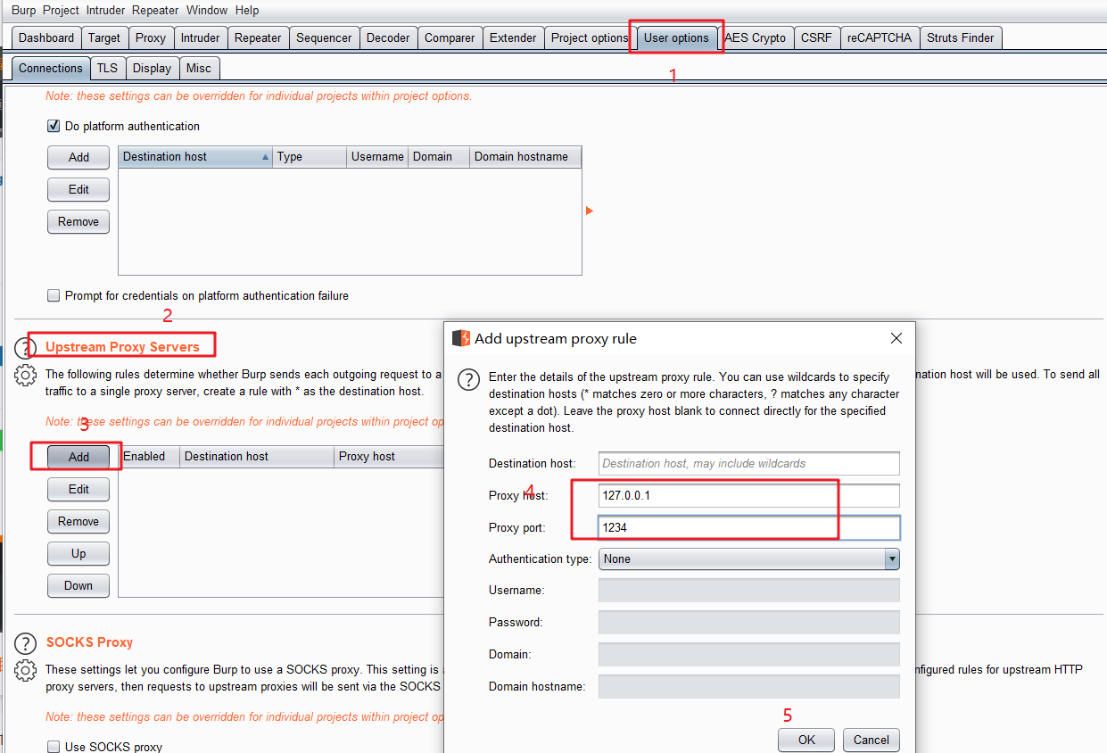
Task: Click Edit under Upstream Proxy Servers
Action: point(78,489)
